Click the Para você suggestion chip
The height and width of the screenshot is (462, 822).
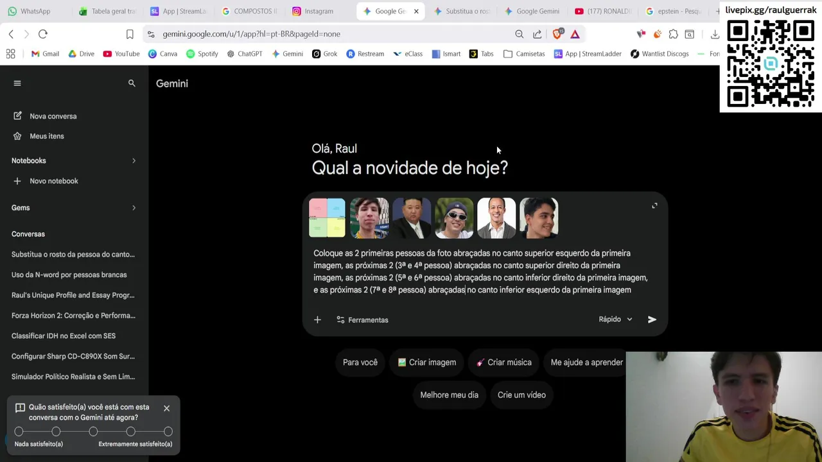[360, 363]
